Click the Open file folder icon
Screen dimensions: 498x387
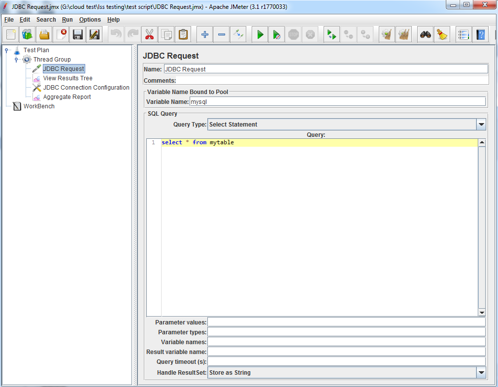pyautogui.click(x=44, y=34)
